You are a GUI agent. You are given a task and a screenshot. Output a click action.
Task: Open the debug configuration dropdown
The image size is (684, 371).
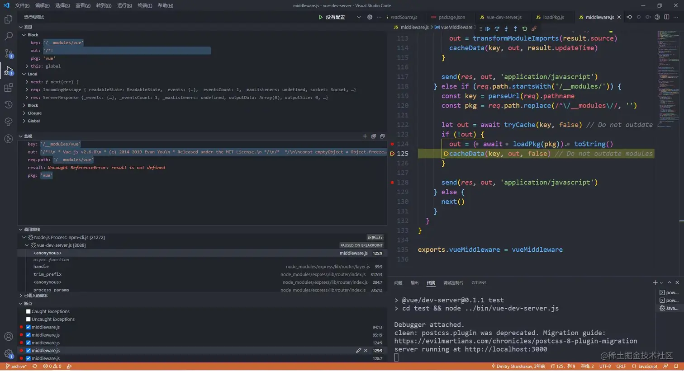tap(359, 17)
